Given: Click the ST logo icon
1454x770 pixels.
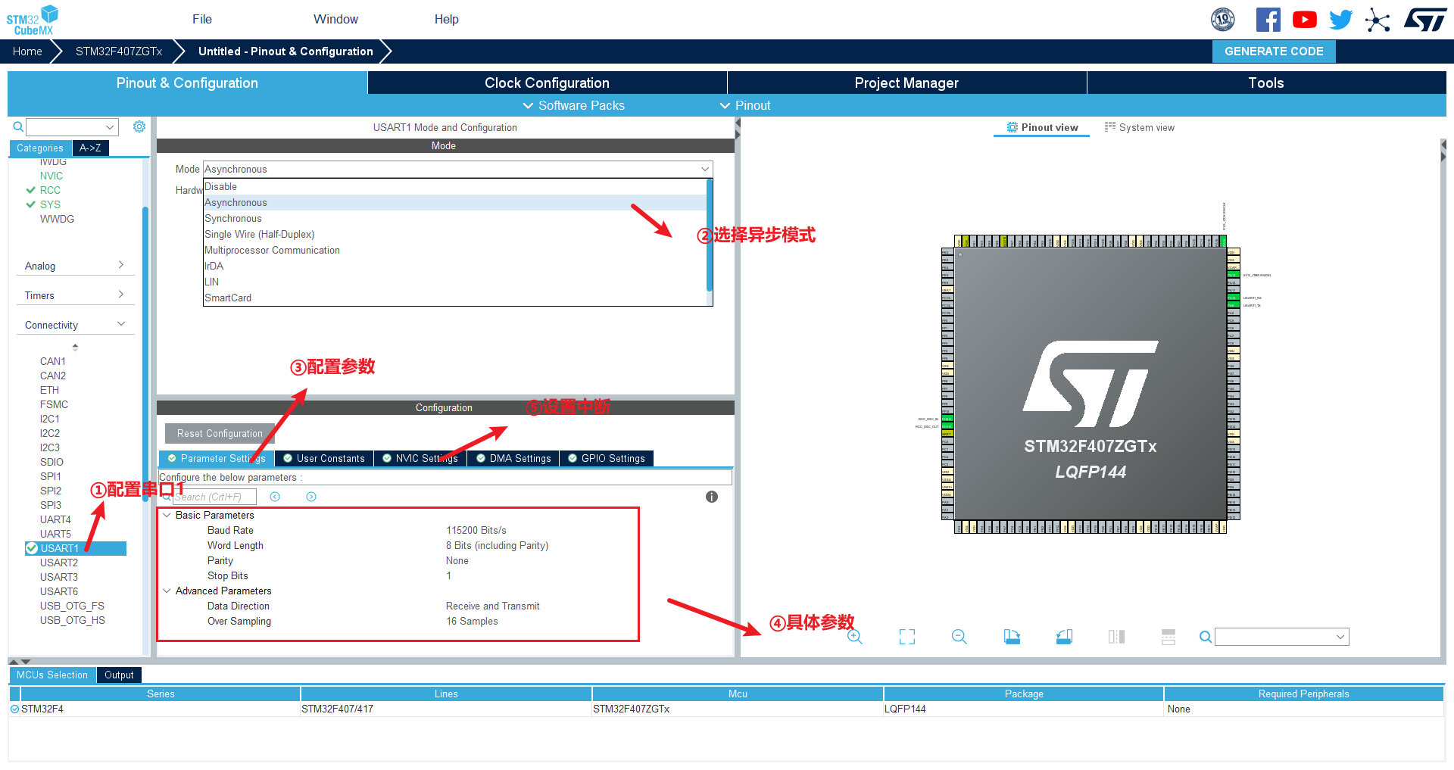Looking at the screenshot, I should pyautogui.click(x=1425, y=20).
